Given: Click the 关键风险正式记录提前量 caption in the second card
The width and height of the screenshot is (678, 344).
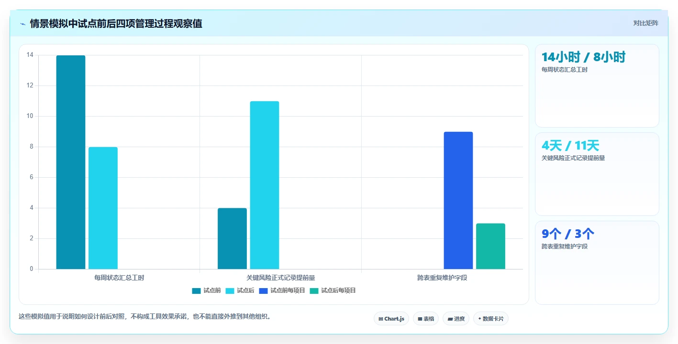Looking at the screenshot, I should (573, 158).
